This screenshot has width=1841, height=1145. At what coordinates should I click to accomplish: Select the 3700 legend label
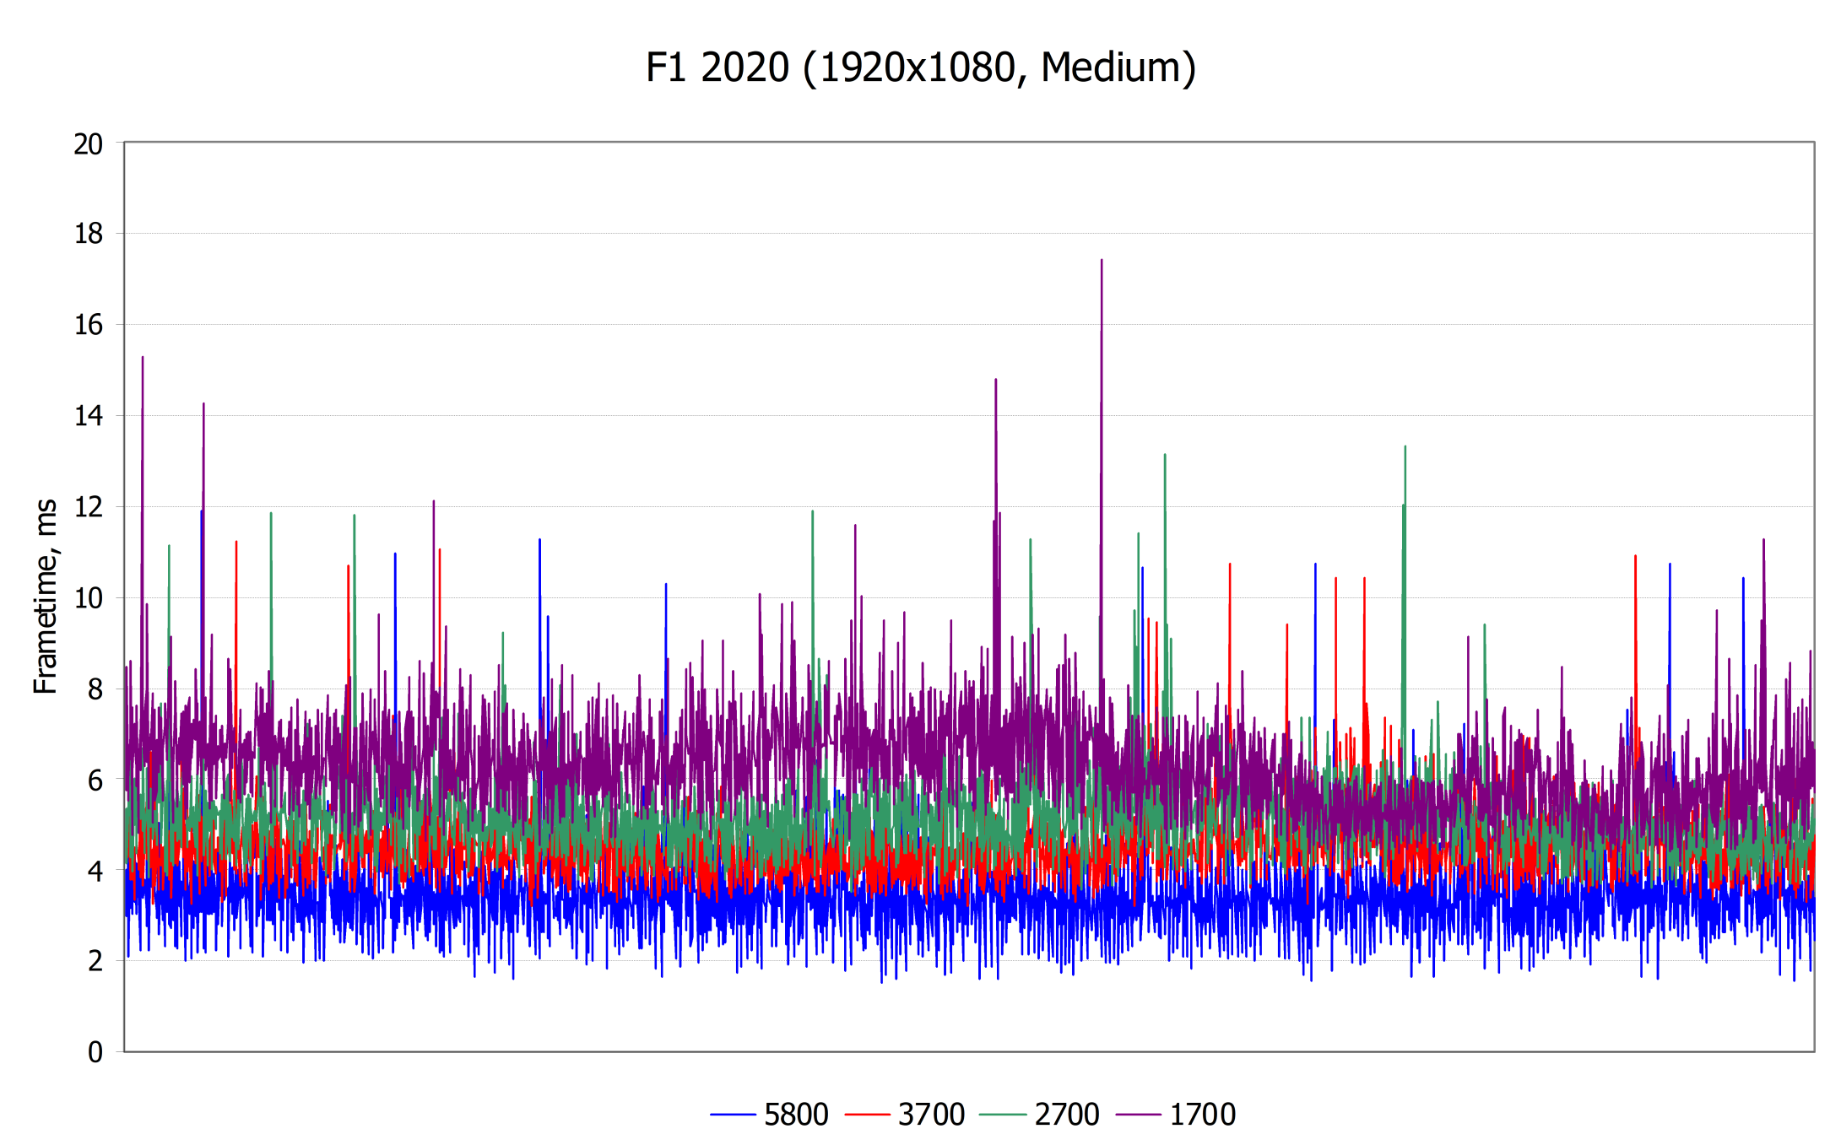point(931,1115)
